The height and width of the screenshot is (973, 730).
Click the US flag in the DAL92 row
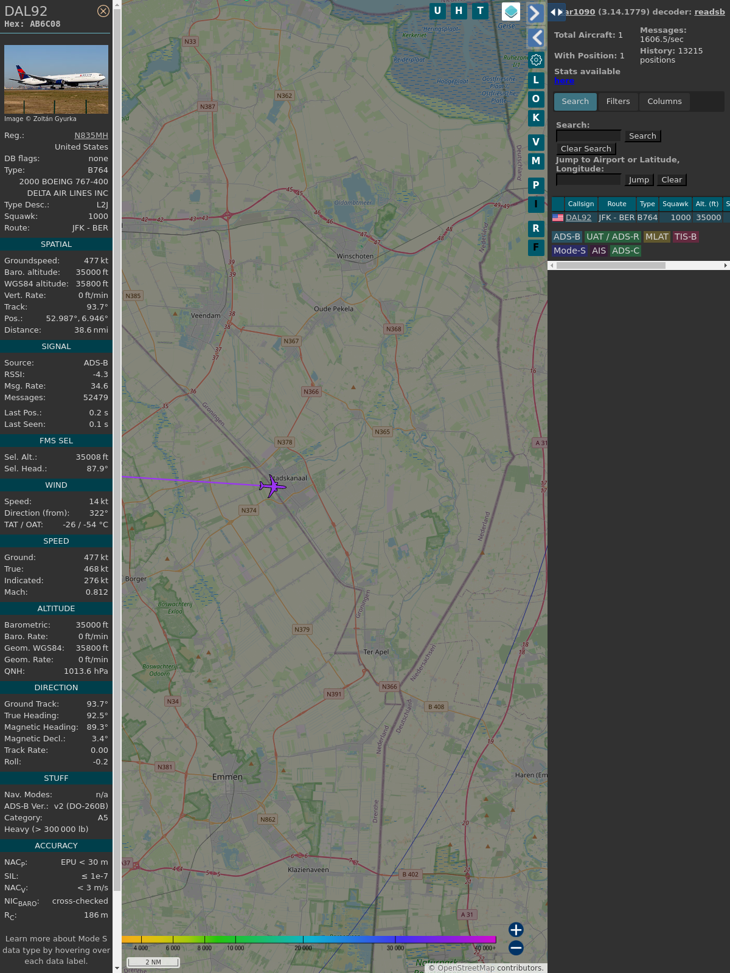tap(558, 217)
